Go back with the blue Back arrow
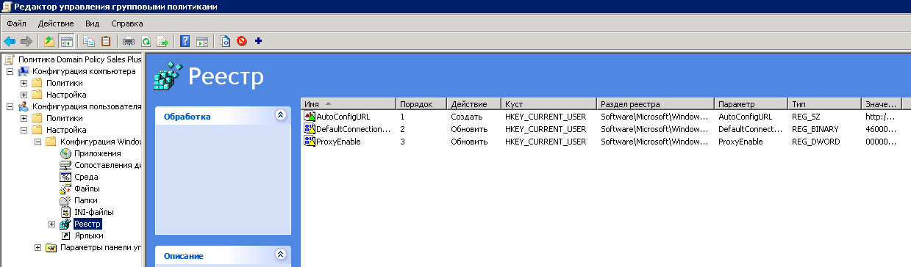The width and height of the screenshot is (911, 267). click(10, 41)
